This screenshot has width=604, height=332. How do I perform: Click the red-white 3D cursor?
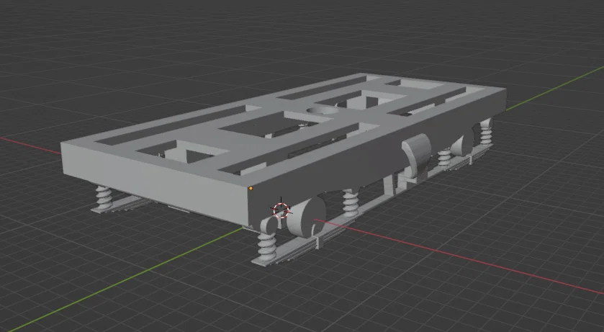point(281,210)
